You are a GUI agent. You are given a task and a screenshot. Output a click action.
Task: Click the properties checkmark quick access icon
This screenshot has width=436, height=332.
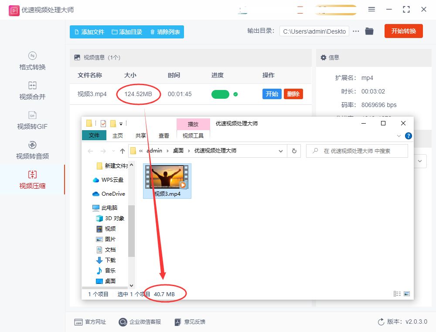pos(103,123)
